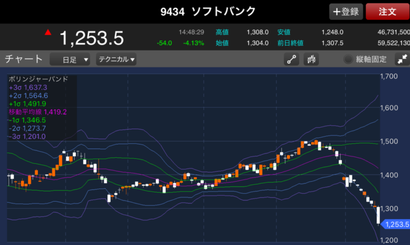Click the open value 1,304.0
410x245 pixels.
tap(258, 43)
